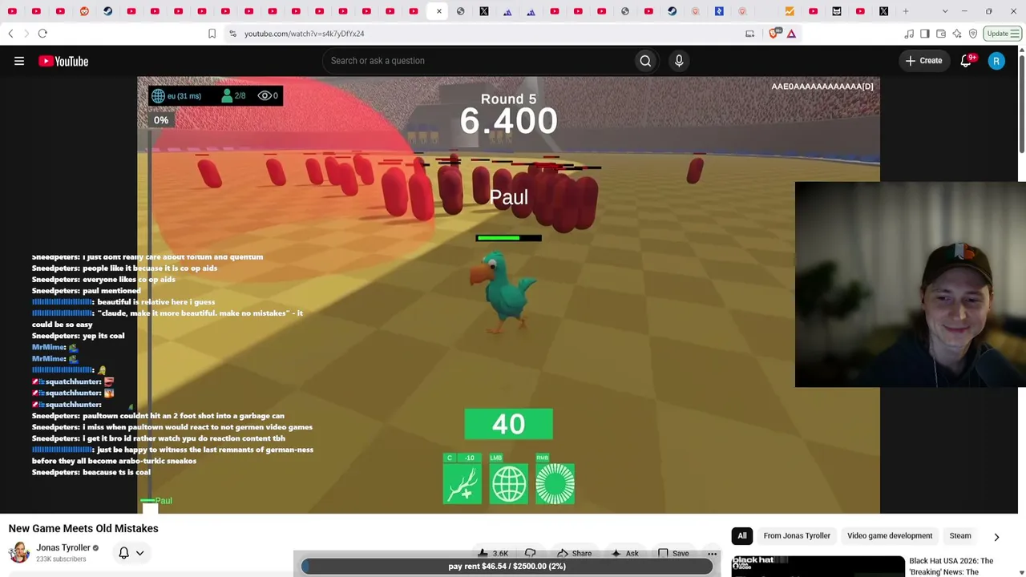Click the branch ability icon in game
1026x577 pixels.
pyautogui.click(x=463, y=483)
